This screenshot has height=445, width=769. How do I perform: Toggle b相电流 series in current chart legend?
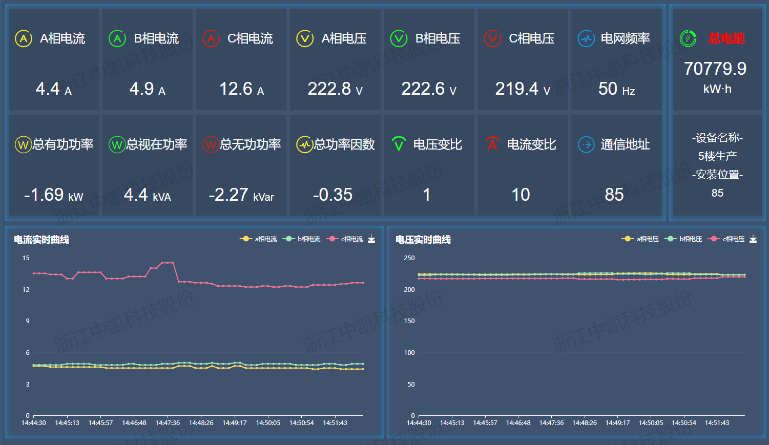coord(302,239)
